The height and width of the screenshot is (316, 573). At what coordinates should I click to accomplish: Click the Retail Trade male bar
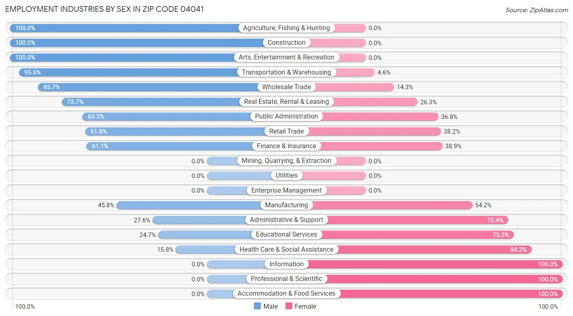pos(175,132)
